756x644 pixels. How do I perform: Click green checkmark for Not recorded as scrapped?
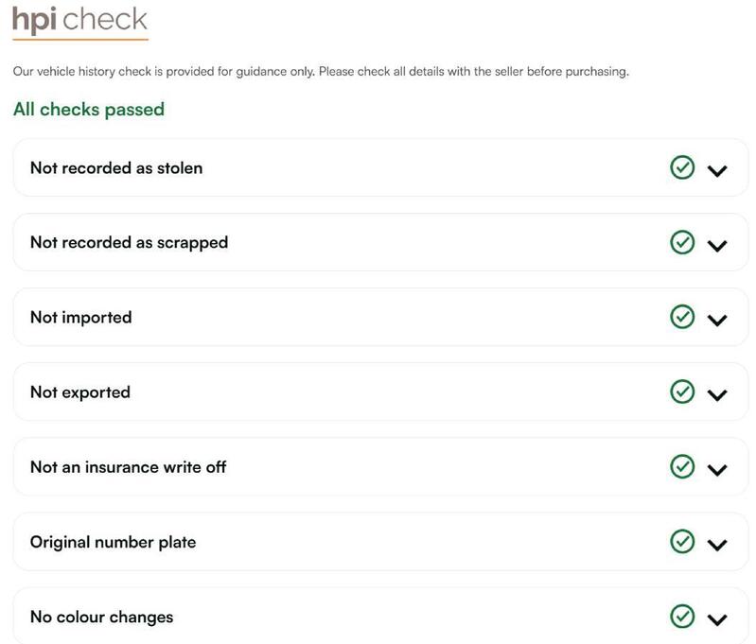[x=682, y=242]
